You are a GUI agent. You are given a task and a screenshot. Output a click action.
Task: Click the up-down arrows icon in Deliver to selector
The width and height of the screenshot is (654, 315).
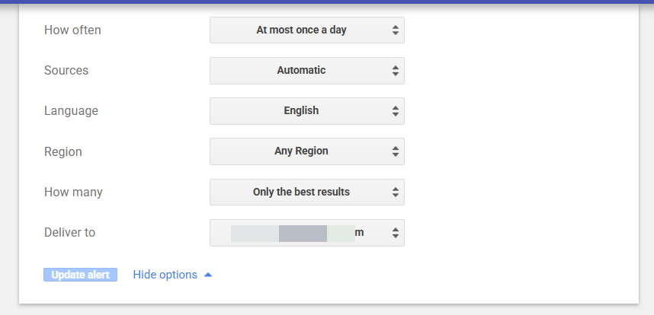[395, 233]
